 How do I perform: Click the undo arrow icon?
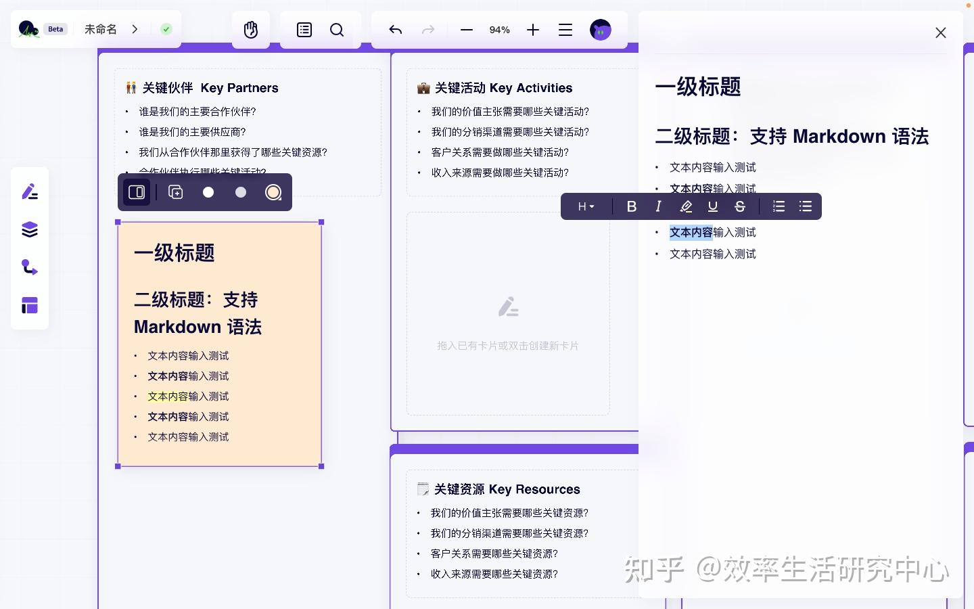[x=395, y=30]
